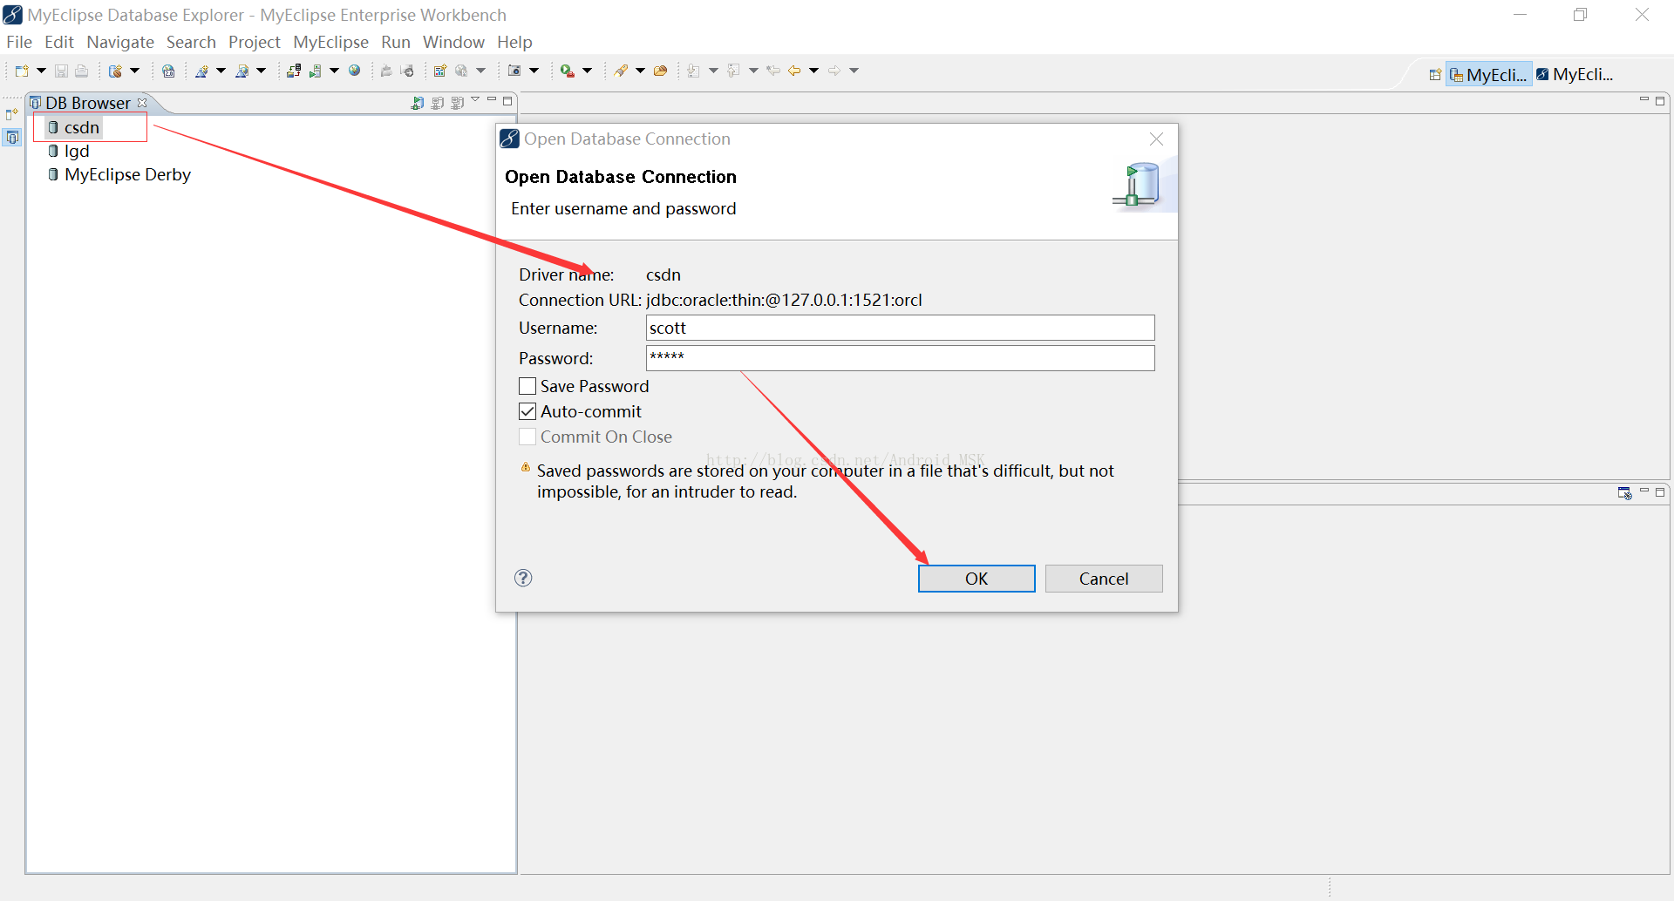
Task: Open the pin/highlighter dropdown arrow
Action: [641, 71]
